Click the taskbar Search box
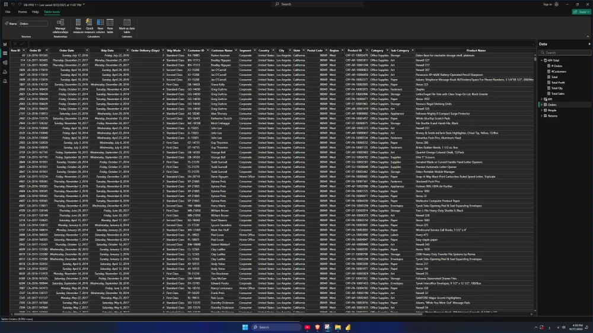This screenshot has height=333, width=593. [276, 327]
